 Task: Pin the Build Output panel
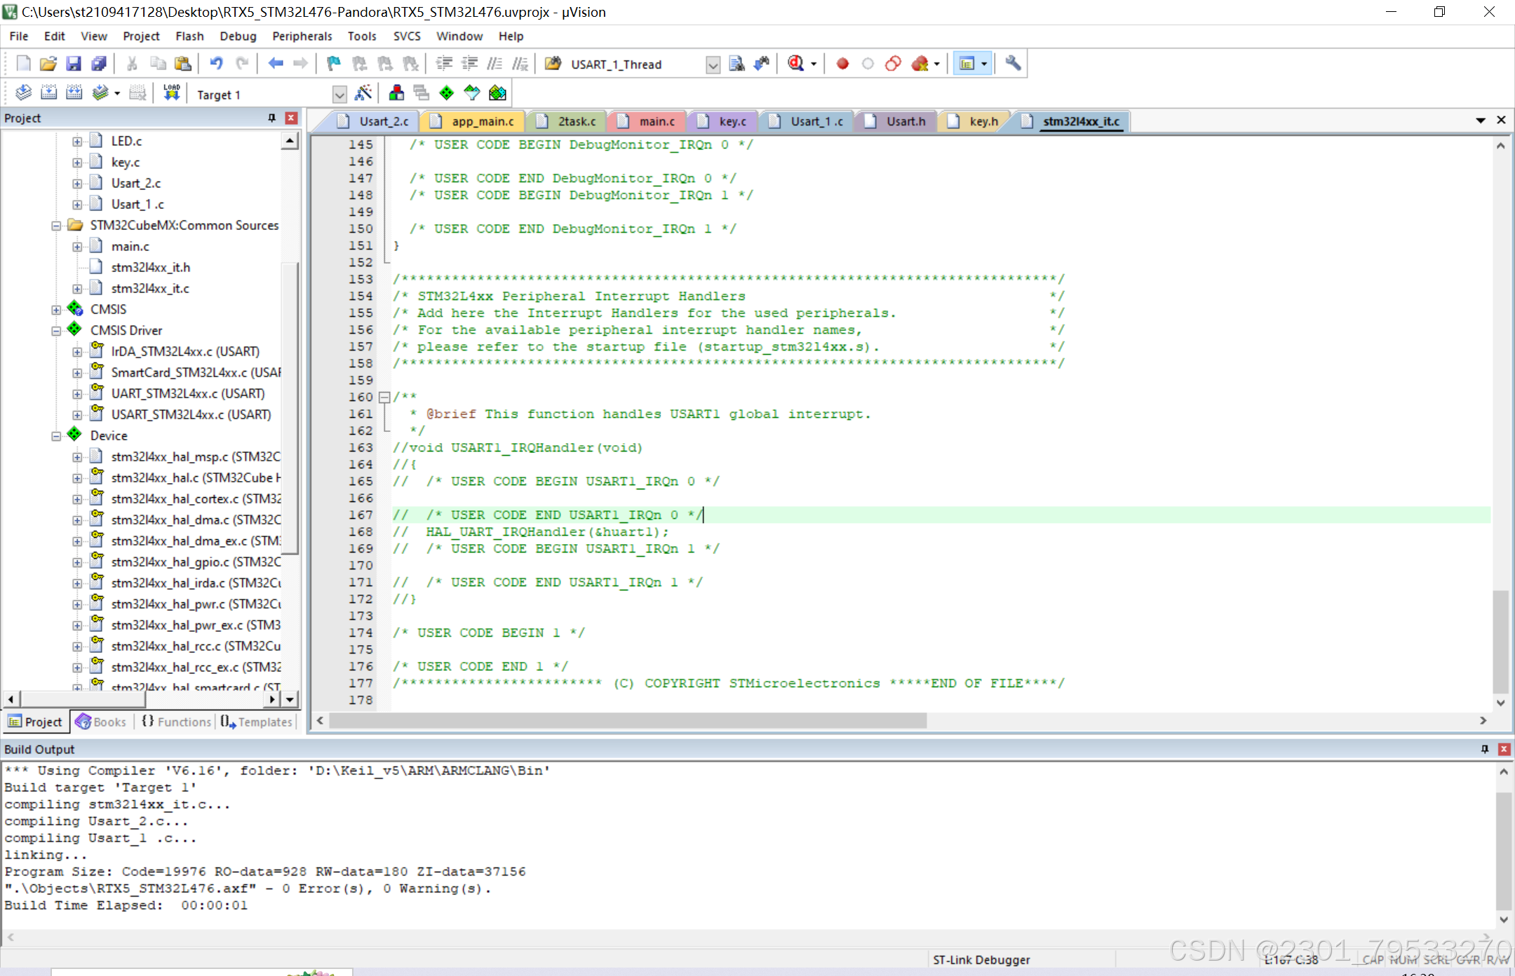(x=1485, y=749)
